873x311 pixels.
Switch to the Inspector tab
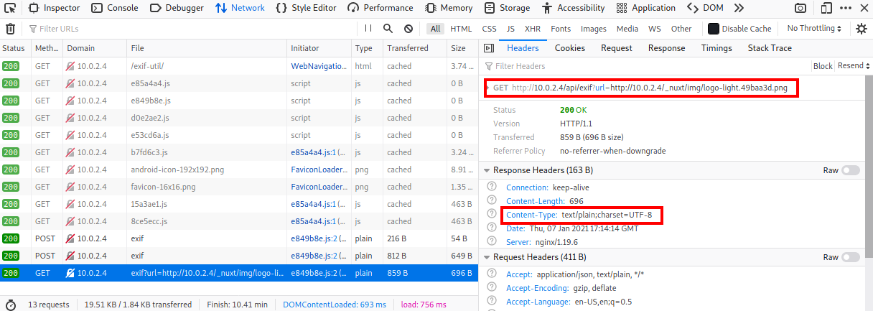point(54,8)
